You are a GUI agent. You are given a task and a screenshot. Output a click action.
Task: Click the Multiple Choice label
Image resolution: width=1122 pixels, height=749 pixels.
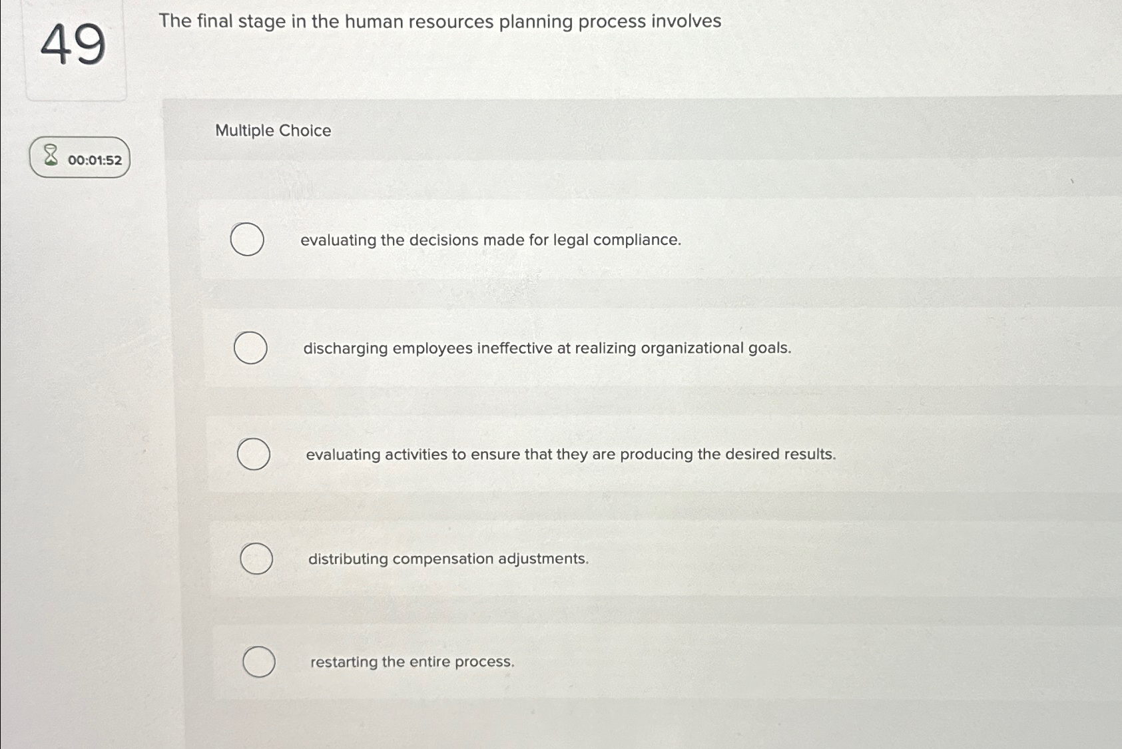[x=274, y=130]
